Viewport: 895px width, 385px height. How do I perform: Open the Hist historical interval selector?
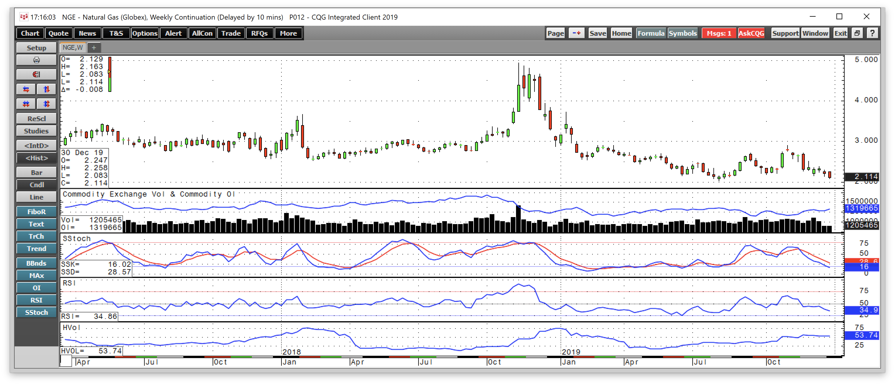[x=36, y=158]
